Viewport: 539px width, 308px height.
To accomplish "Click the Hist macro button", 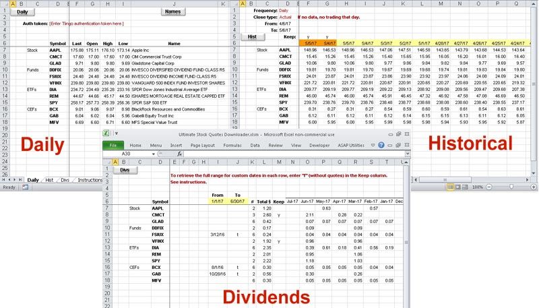I will [252, 37].
